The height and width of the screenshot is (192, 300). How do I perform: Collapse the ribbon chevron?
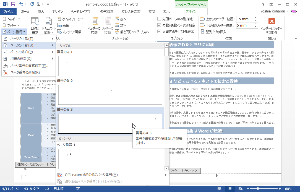296,38
